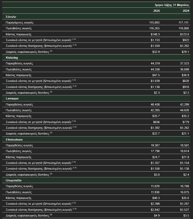
Task: Click the value $148.3
Action: [x=155, y=34]
